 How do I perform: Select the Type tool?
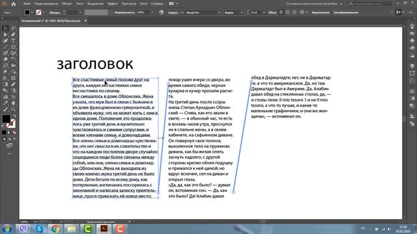pos(13,40)
